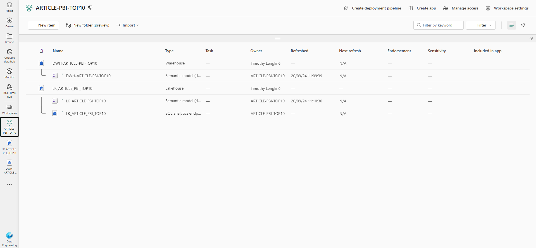The image size is (536, 248).
Task: Click the workspace icon beside the ARTICLE-PBI-TOP10 title
Action: coord(29,8)
